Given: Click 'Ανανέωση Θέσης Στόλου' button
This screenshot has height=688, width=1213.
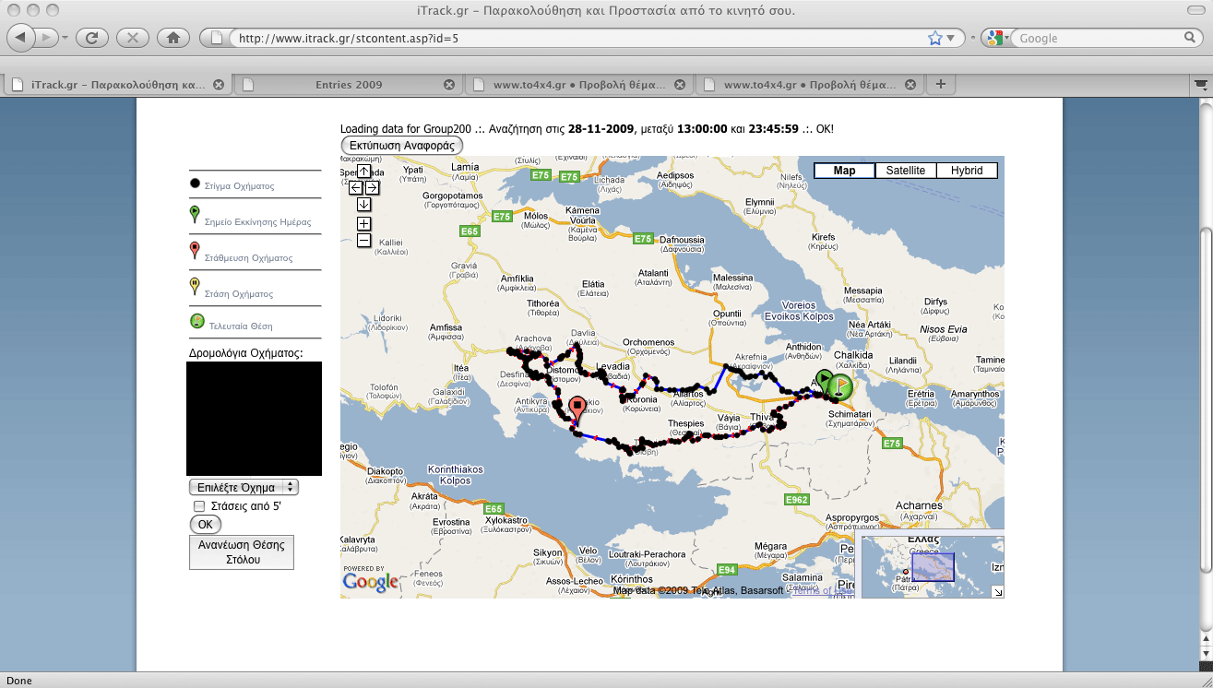Looking at the screenshot, I should click(x=242, y=552).
